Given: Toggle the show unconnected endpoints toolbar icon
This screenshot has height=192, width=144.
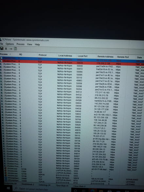Looking at the screenshot, I should click(x=11, y=49).
